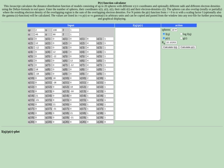Click the c(15) density field
Viewport: 224px width, 168px height.
(x=109, y=100)
